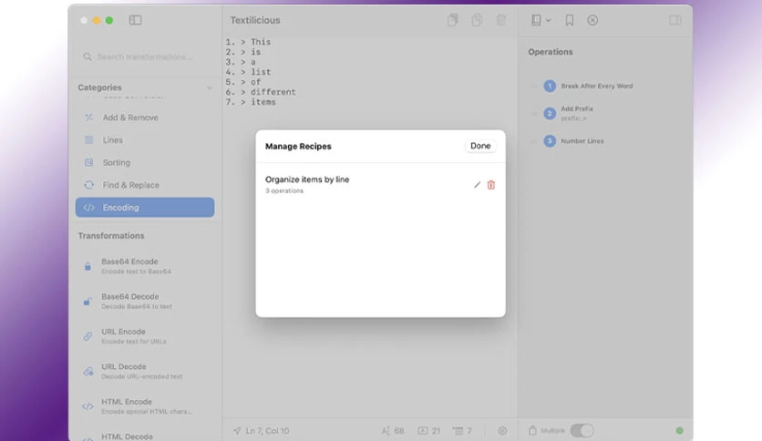Toggle the left sidebar panel icon
The image size is (762, 441).
pyautogui.click(x=135, y=20)
